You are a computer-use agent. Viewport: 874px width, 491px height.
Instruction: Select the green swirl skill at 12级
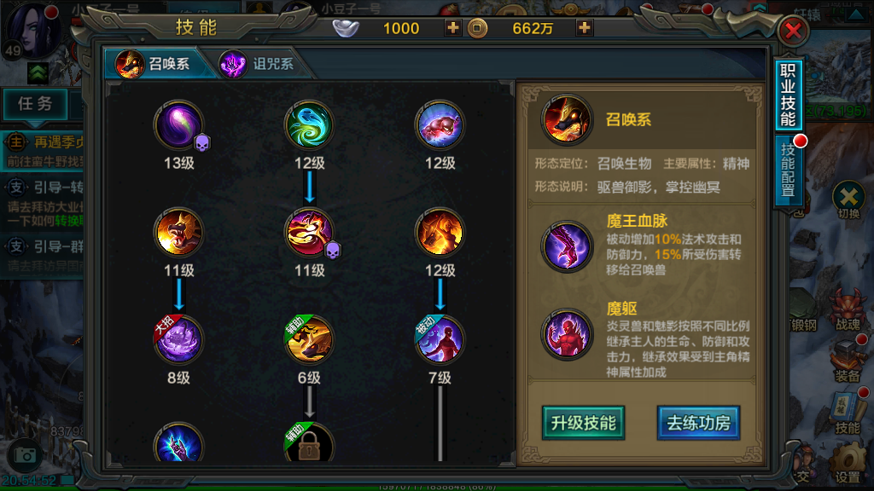[309, 125]
